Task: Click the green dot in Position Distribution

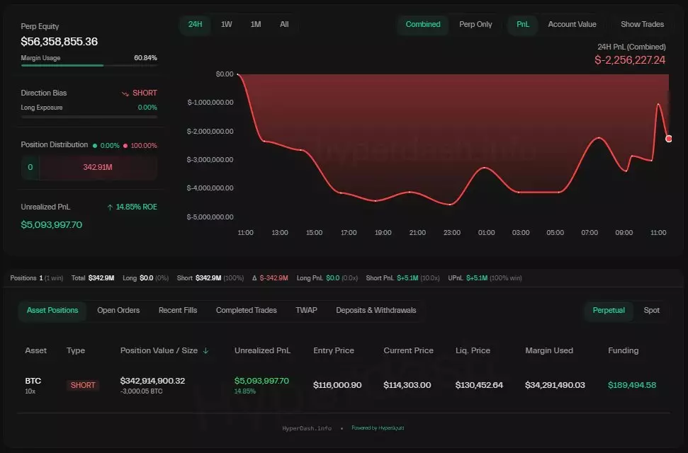Action: [x=95, y=145]
